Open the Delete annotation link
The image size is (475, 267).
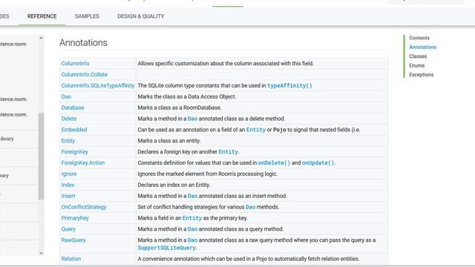[69, 119]
